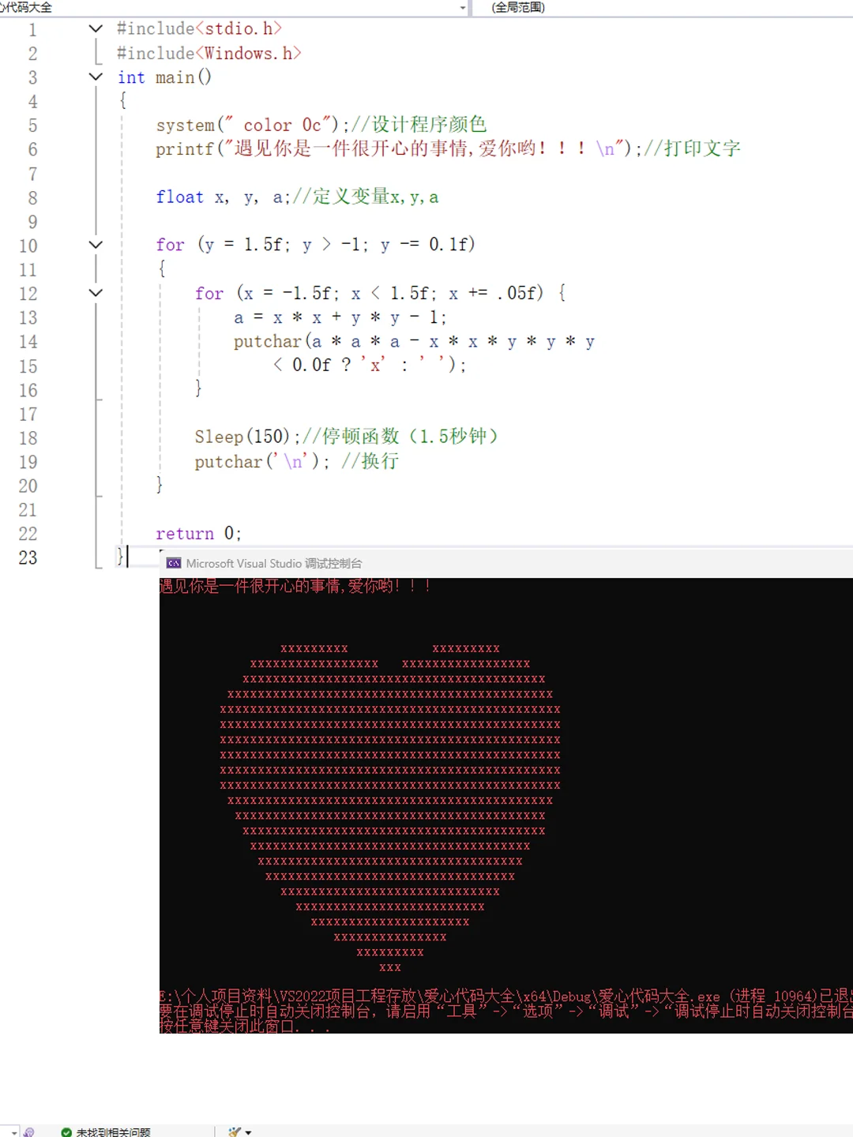Click the #include<stdio.h> line
This screenshot has height=1137, width=853.
[x=199, y=28]
